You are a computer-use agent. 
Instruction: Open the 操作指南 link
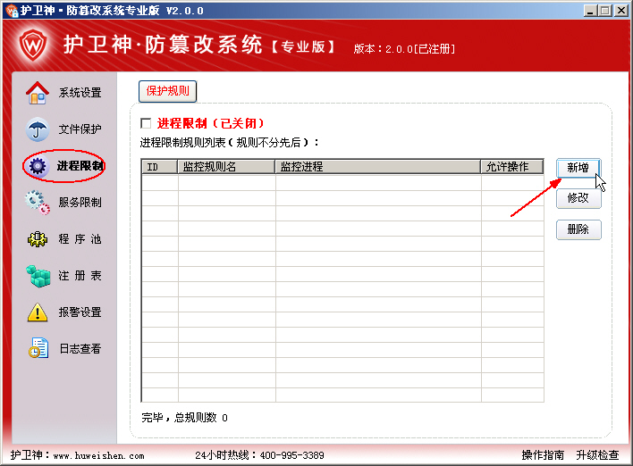543,455
